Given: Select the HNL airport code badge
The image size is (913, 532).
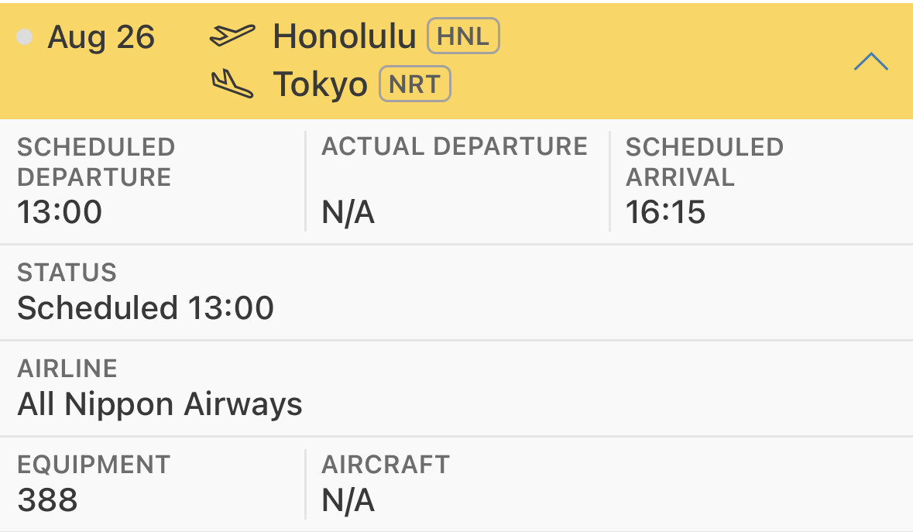Looking at the screenshot, I should pyautogui.click(x=464, y=36).
